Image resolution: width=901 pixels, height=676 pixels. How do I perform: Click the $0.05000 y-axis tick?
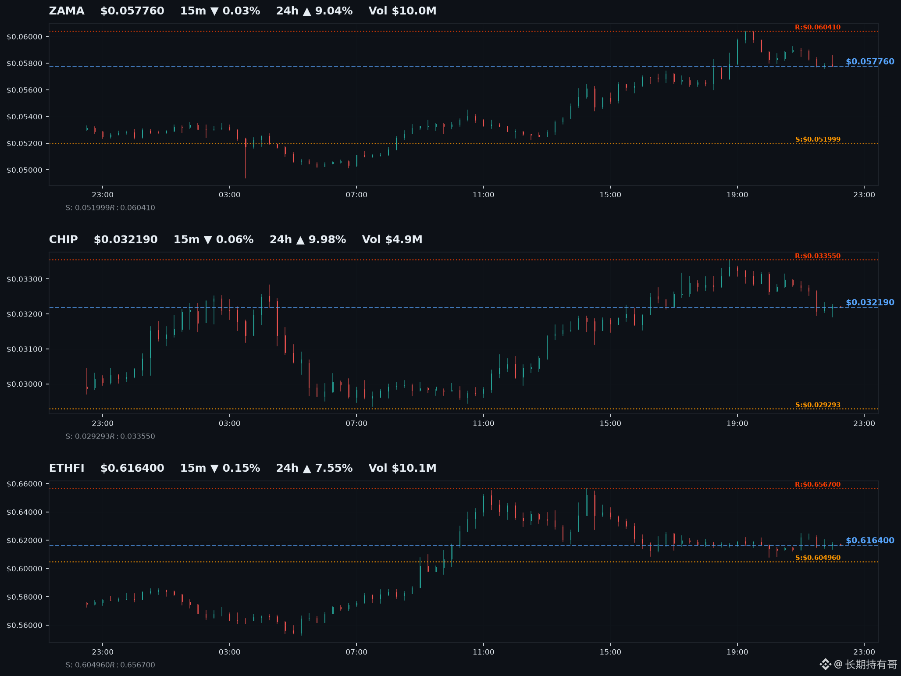click(25, 170)
